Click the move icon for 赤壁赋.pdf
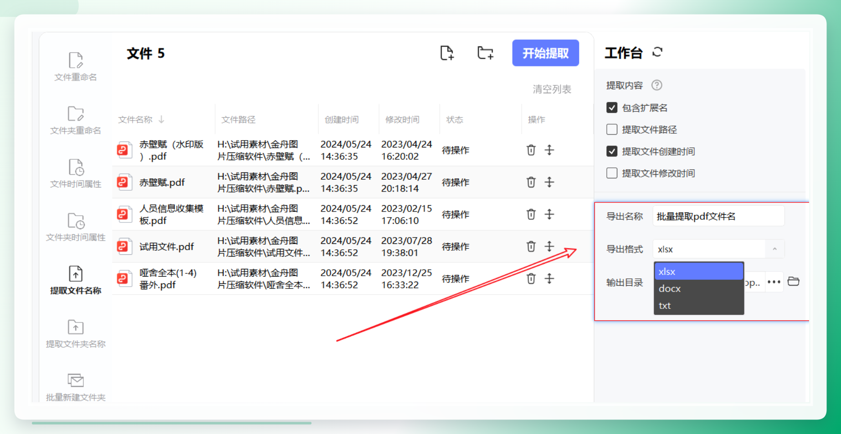Viewport: 841px width, 434px height. pos(549,182)
